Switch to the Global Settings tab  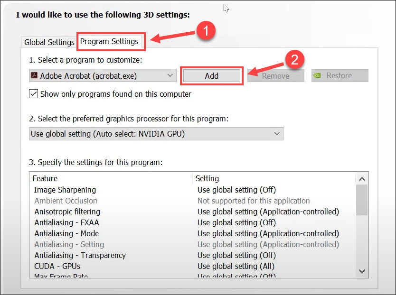[x=48, y=42]
